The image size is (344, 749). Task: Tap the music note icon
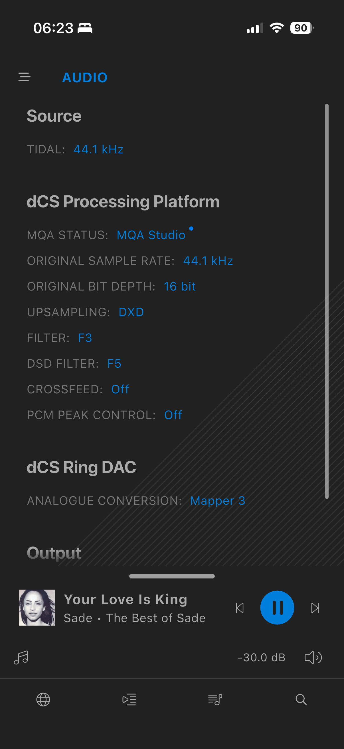coord(21,657)
